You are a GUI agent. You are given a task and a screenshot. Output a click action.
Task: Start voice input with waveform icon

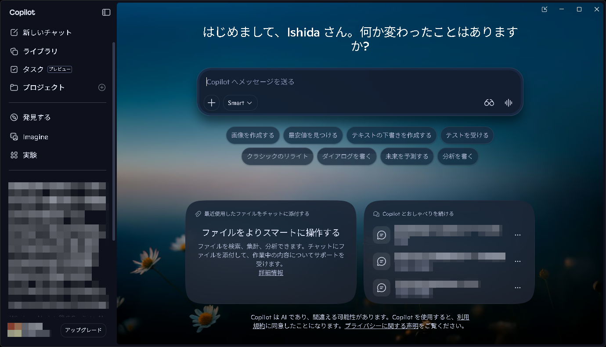(x=509, y=103)
